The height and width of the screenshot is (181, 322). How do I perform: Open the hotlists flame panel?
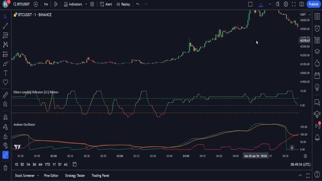pyautogui.click(x=317, y=63)
